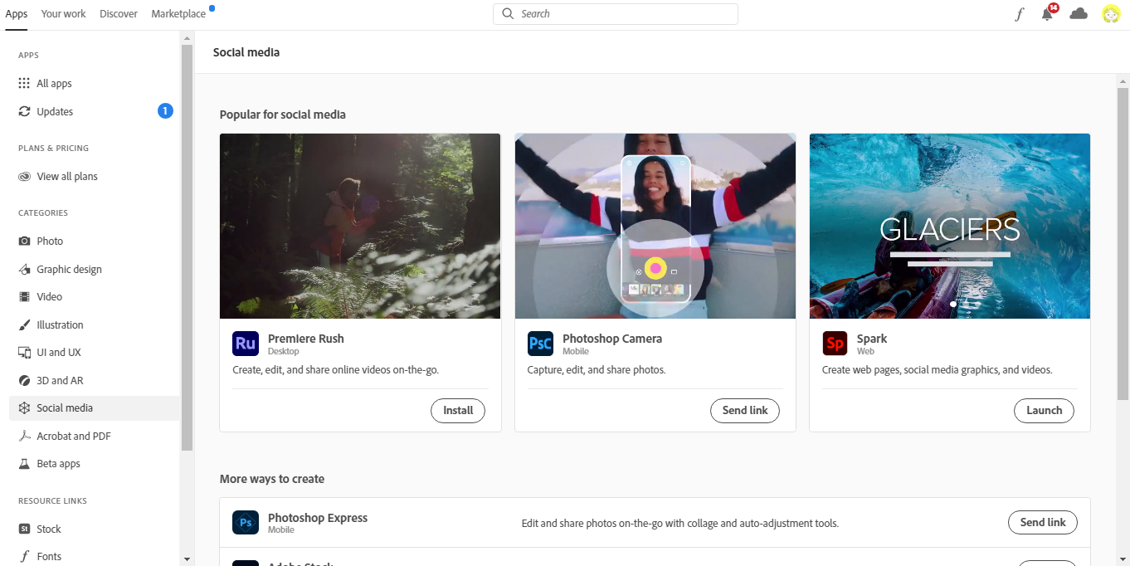Click the search magnifier icon
The height and width of the screenshot is (566, 1130).
point(508,13)
